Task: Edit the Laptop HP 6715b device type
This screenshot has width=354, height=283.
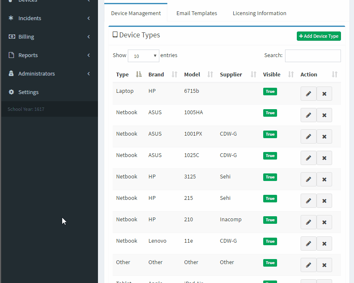Action: click(309, 94)
